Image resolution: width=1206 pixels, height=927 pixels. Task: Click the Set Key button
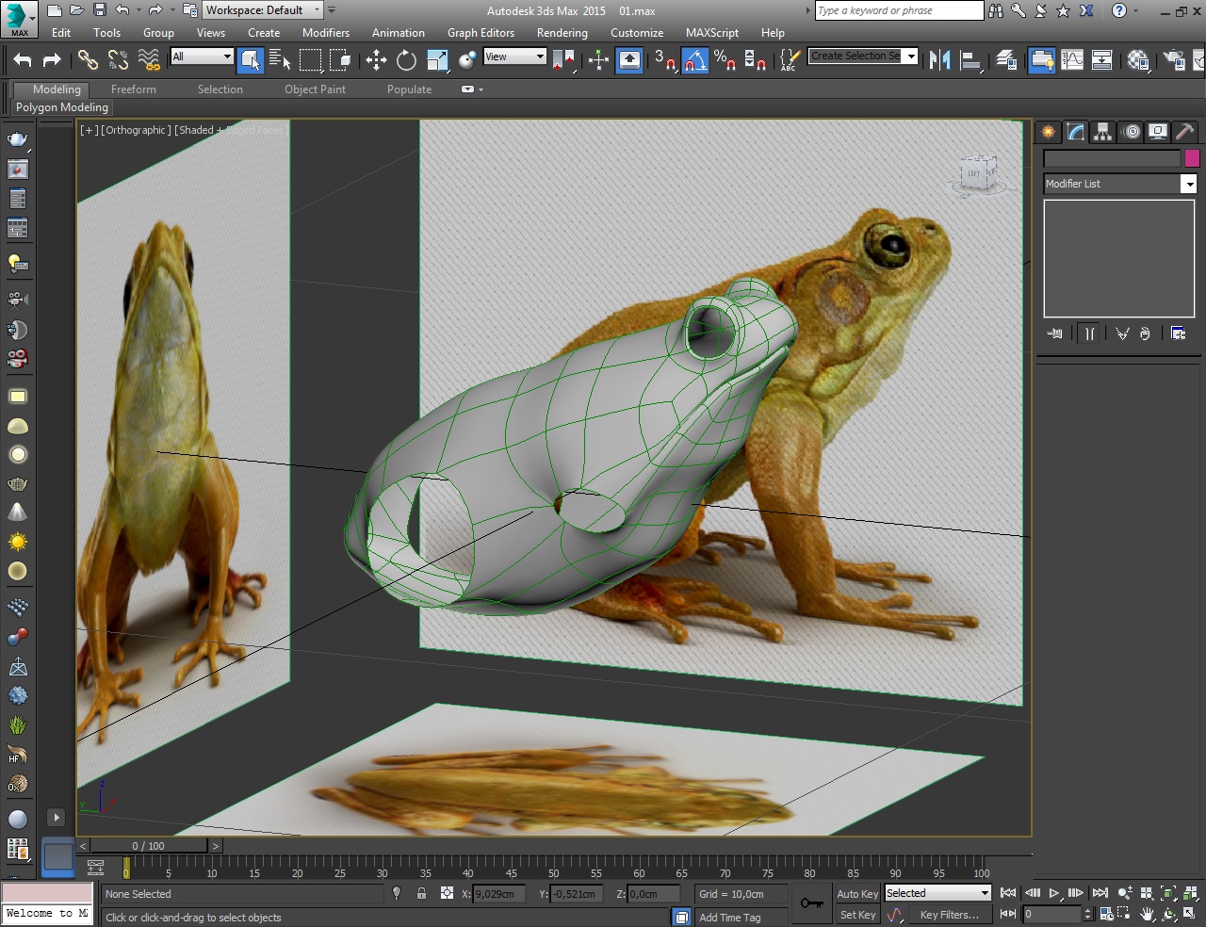[x=857, y=915]
